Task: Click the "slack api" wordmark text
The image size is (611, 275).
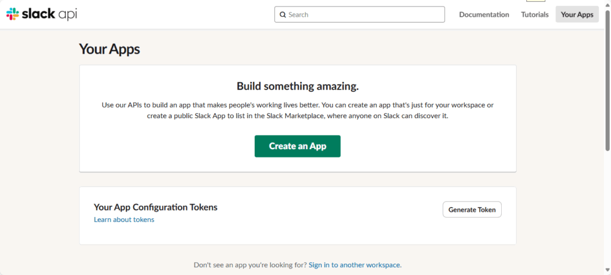Action: click(49, 14)
